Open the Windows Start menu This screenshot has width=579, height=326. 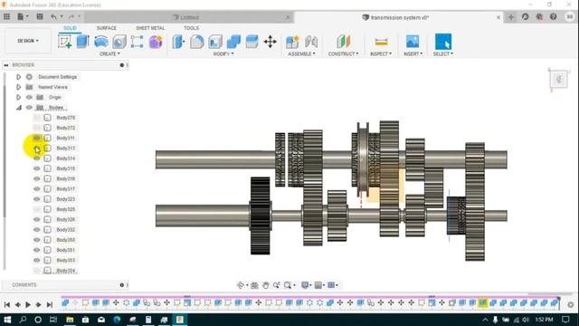tap(7, 320)
